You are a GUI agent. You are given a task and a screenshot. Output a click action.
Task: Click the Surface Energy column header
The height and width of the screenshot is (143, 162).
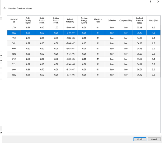point(84,20)
